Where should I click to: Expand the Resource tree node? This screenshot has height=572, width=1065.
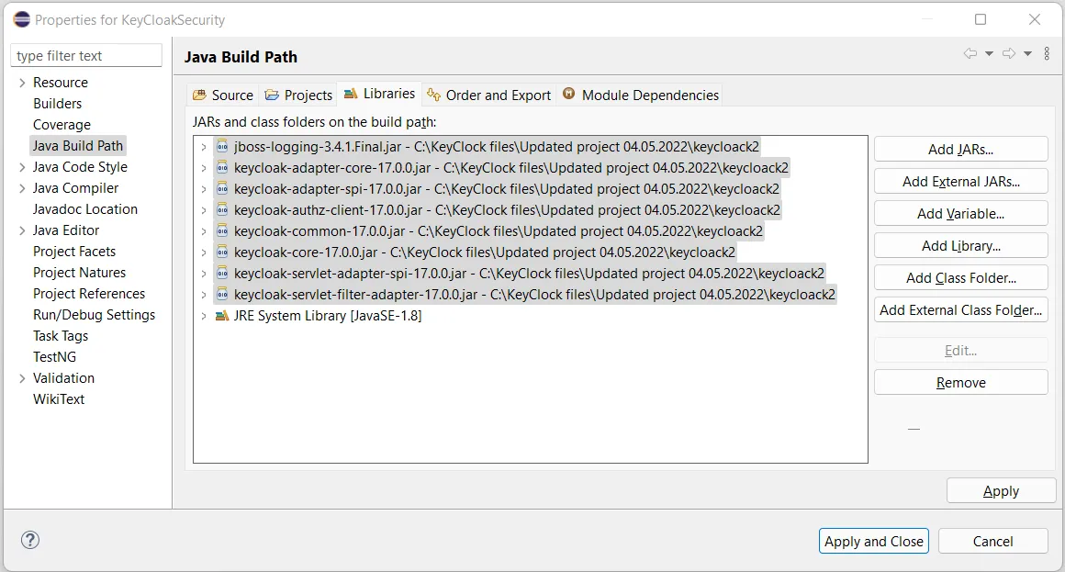coord(22,83)
